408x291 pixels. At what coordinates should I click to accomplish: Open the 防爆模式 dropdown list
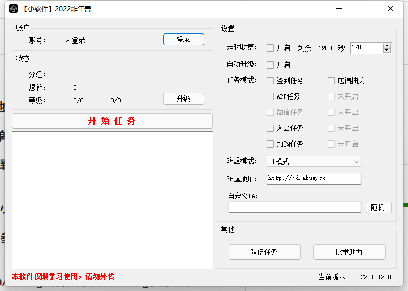pos(313,162)
